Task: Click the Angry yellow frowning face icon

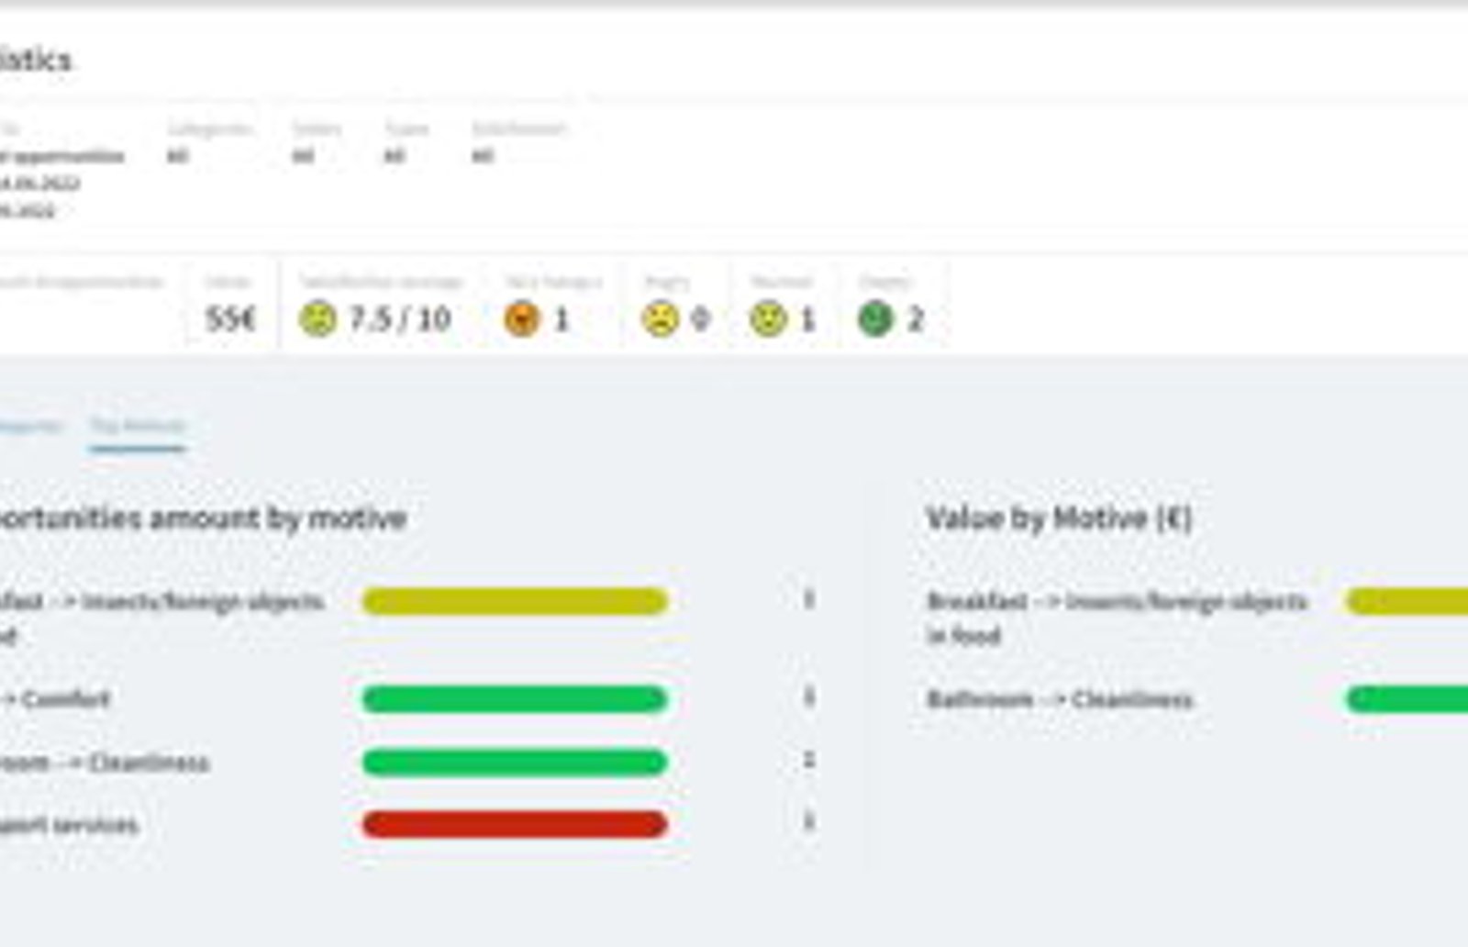Action: tap(660, 319)
